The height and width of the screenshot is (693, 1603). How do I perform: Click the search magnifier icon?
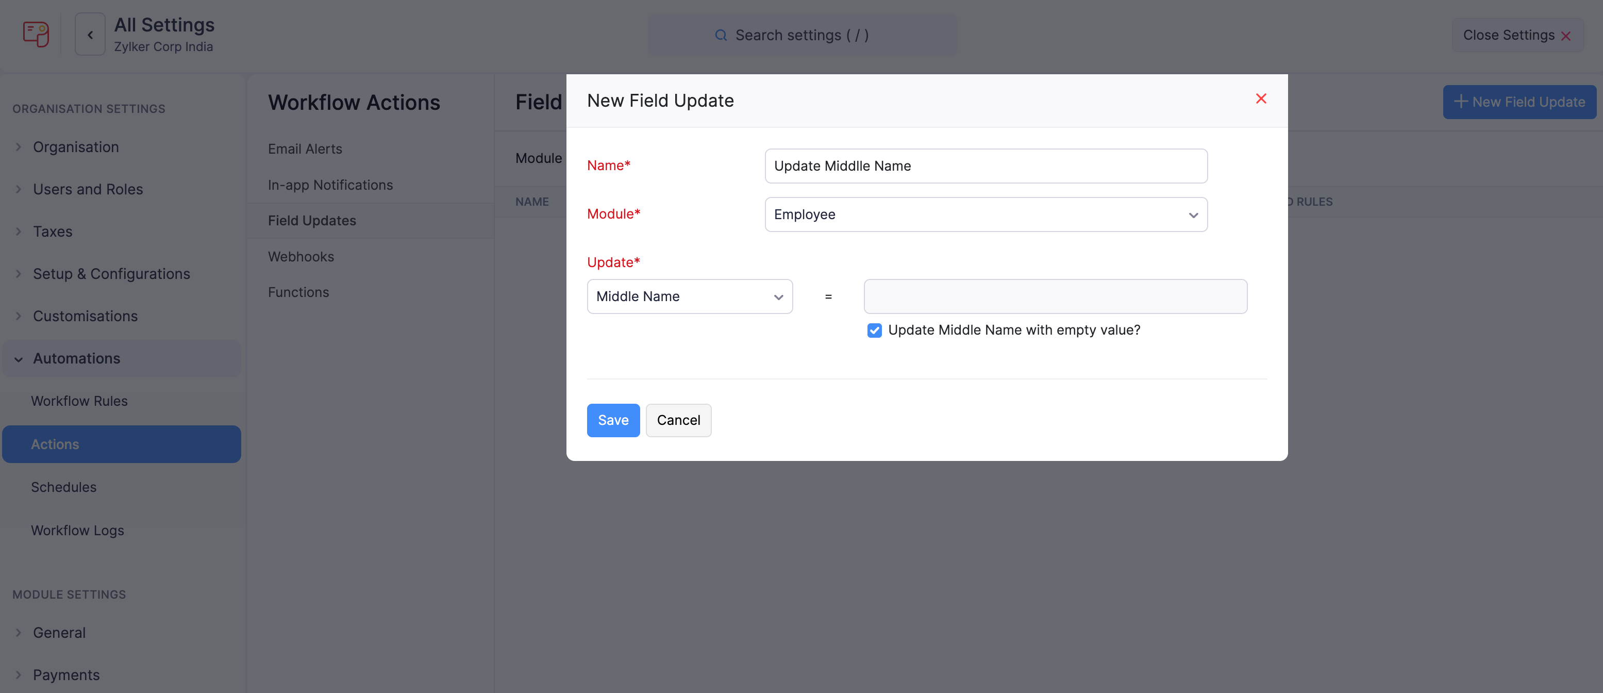pyautogui.click(x=721, y=36)
